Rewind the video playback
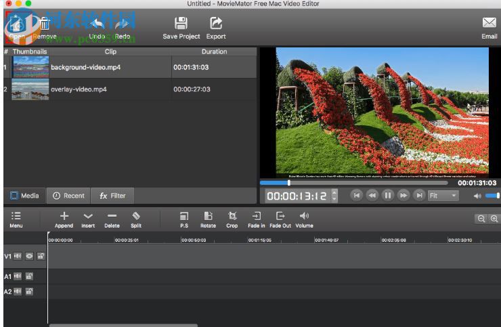The width and height of the screenshot is (501, 327). click(x=372, y=195)
